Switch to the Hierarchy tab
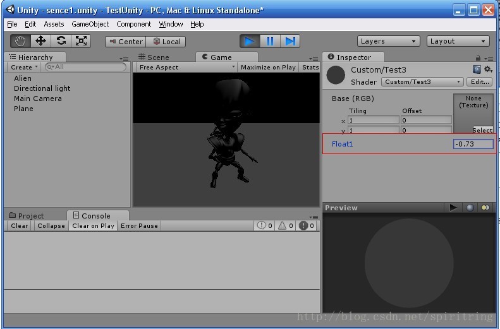Viewport: 500px width, 329px height. coord(35,57)
